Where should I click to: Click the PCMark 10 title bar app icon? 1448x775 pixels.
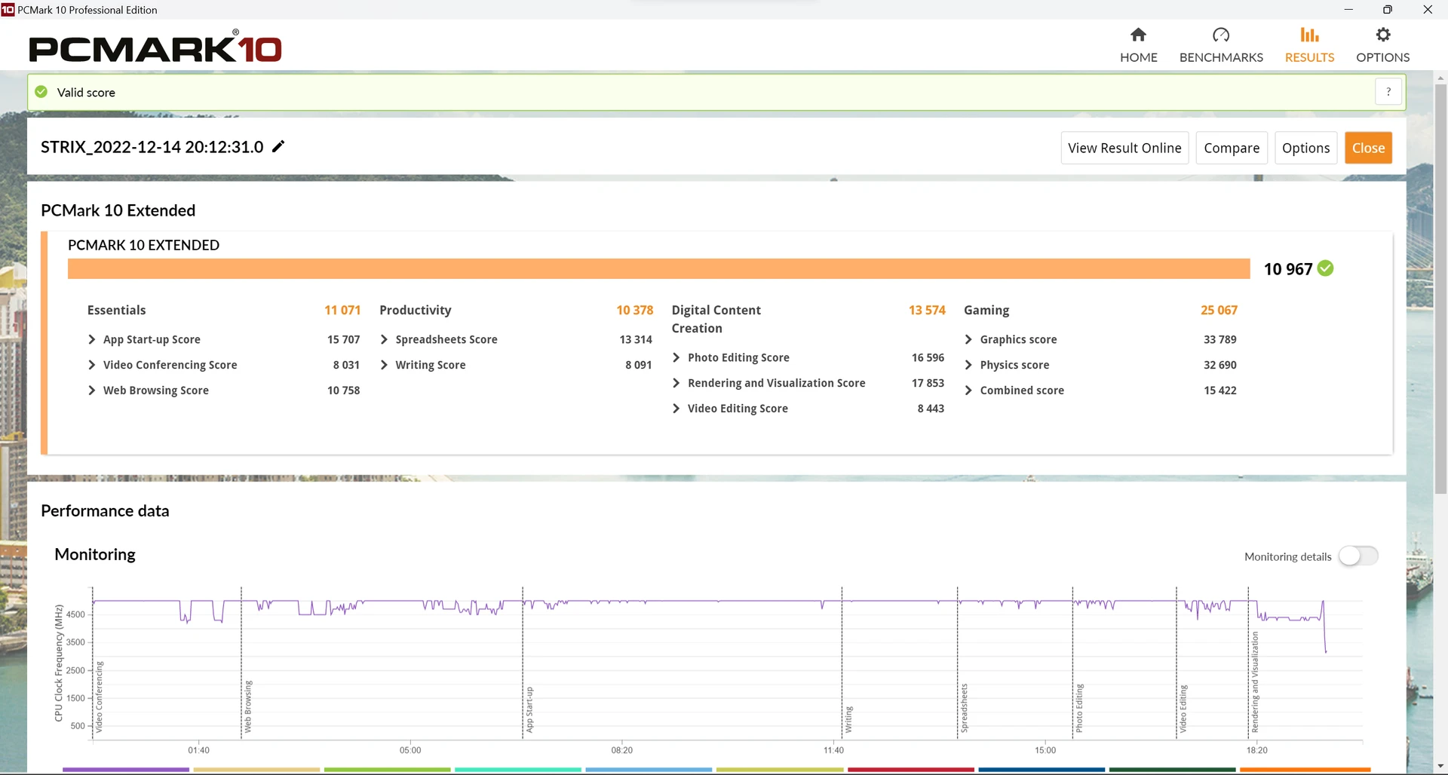coord(8,9)
